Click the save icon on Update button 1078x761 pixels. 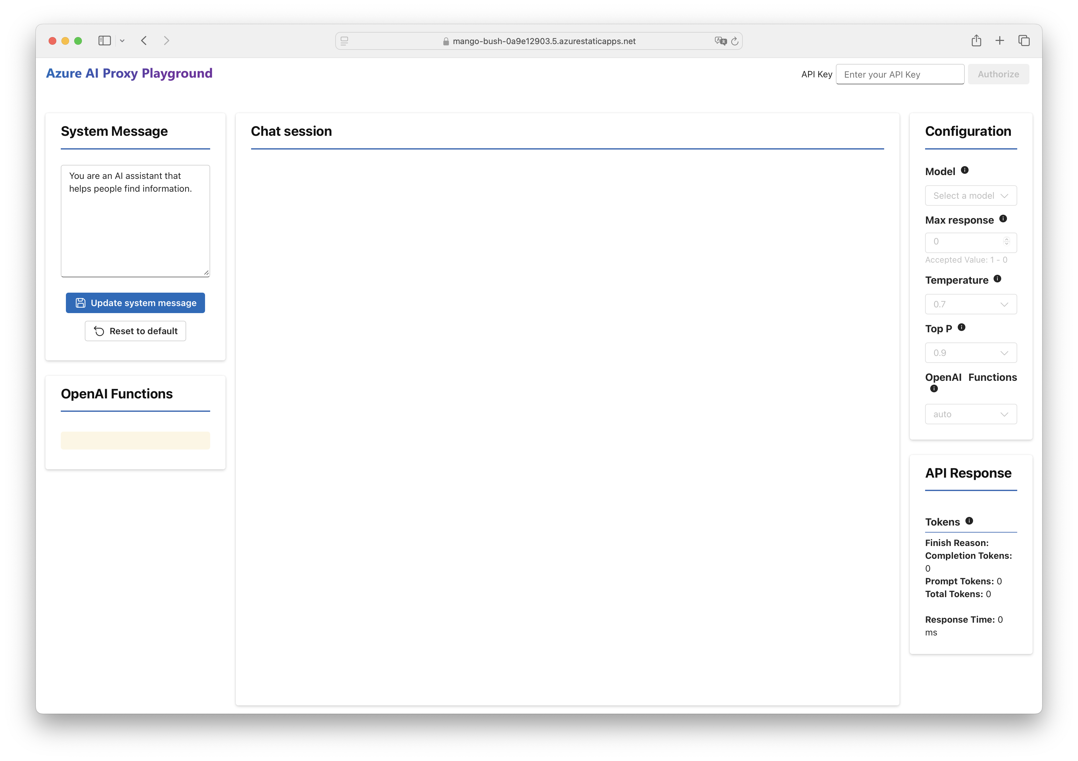click(80, 302)
